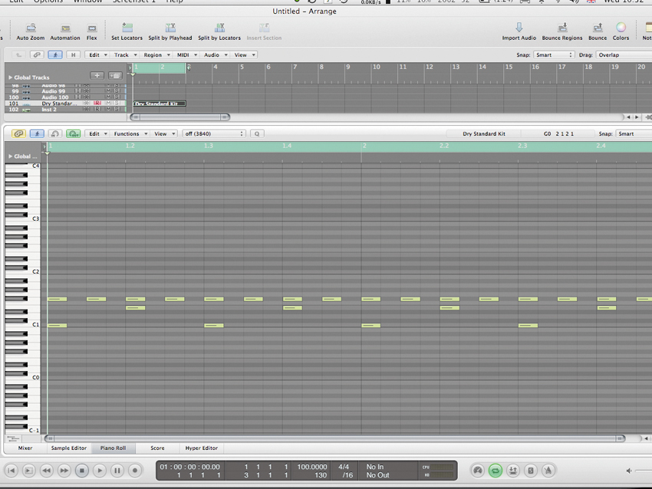Select the Piano Roll tab
The height and width of the screenshot is (489, 652).
coord(113,448)
